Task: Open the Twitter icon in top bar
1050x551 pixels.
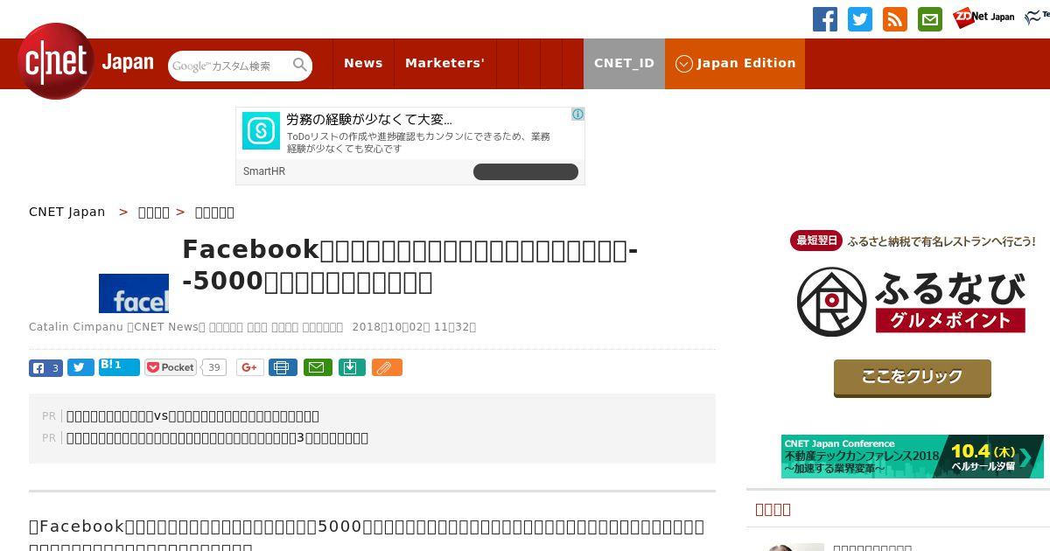Action: click(x=860, y=19)
